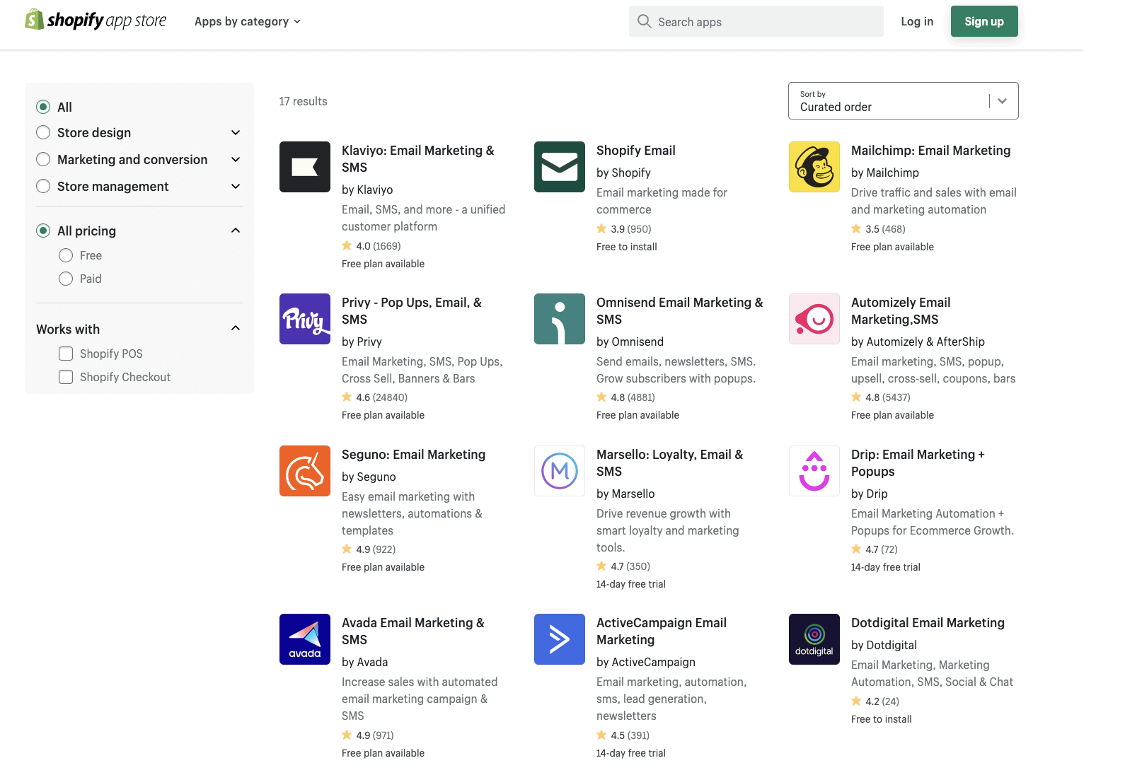
Task: Click the 17 results count text
Action: tap(303, 101)
